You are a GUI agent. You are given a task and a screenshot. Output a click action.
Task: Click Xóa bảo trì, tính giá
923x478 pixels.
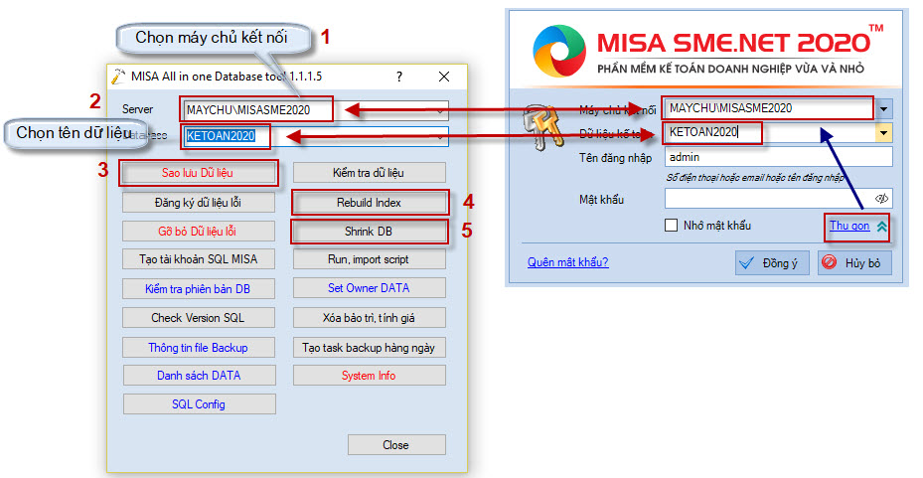click(x=369, y=318)
